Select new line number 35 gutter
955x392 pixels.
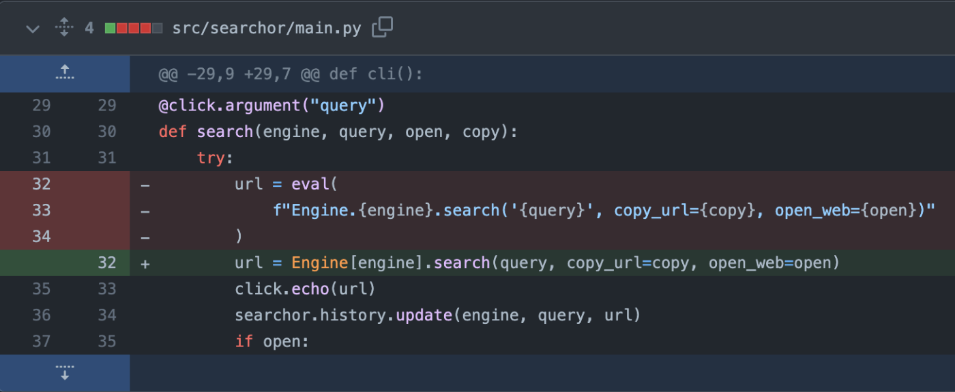[106, 341]
